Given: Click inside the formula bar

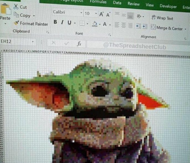Looking at the screenshot, I should pyautogui.click(x=138, y=45).
